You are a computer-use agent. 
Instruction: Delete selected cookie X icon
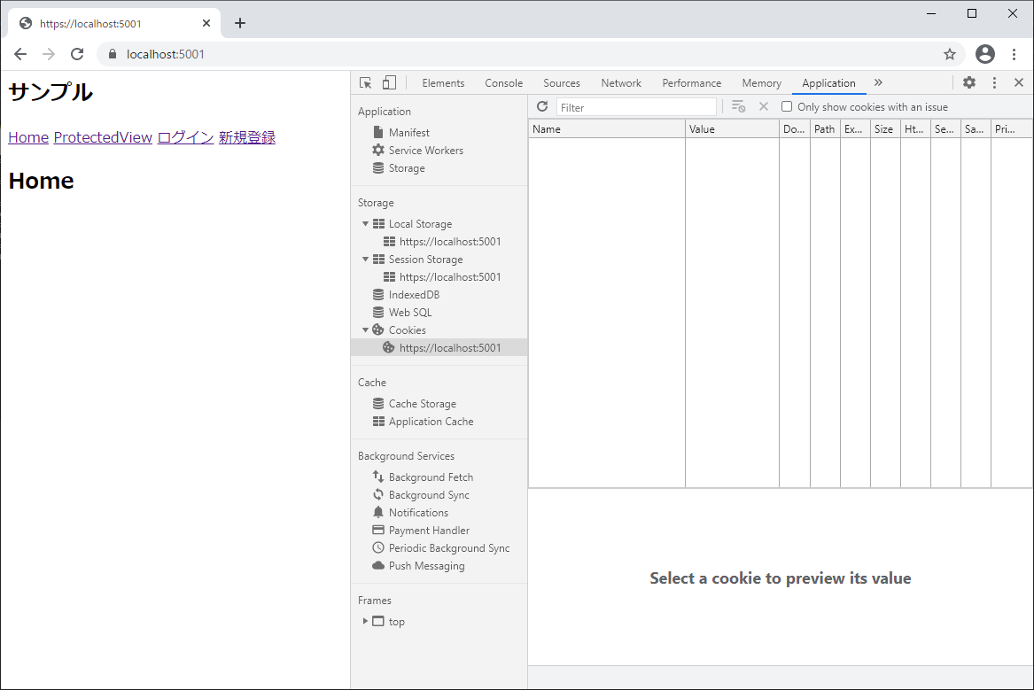(764, 106)
